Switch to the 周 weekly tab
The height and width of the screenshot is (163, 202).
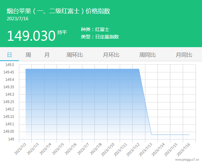pos(28,55)
